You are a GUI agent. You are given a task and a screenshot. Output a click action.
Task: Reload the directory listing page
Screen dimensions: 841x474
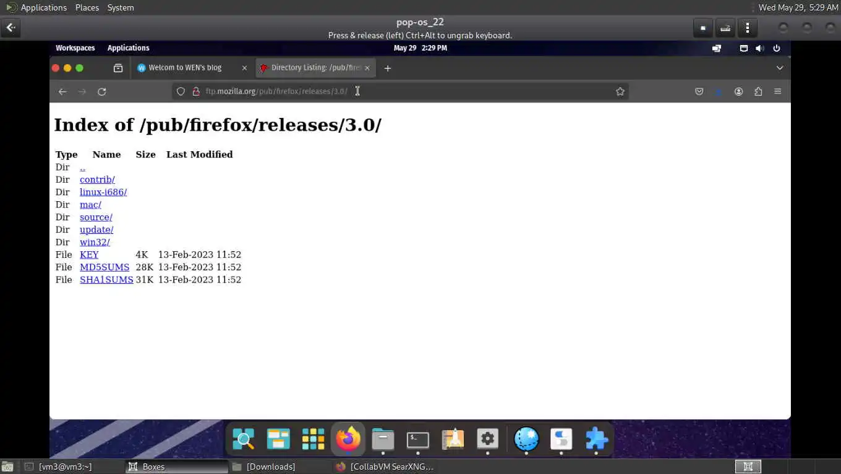coord(102,91)
